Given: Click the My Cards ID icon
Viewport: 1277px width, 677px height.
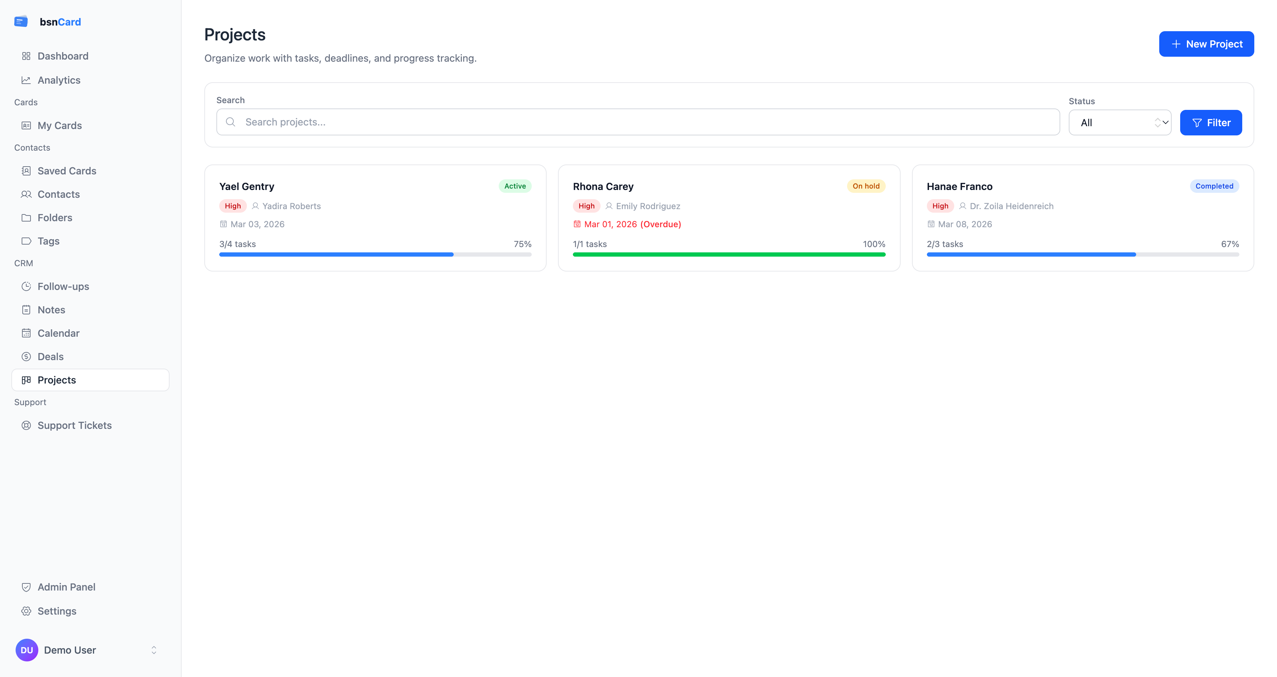Looking at the screenshot, I should [x=26, y=126].
